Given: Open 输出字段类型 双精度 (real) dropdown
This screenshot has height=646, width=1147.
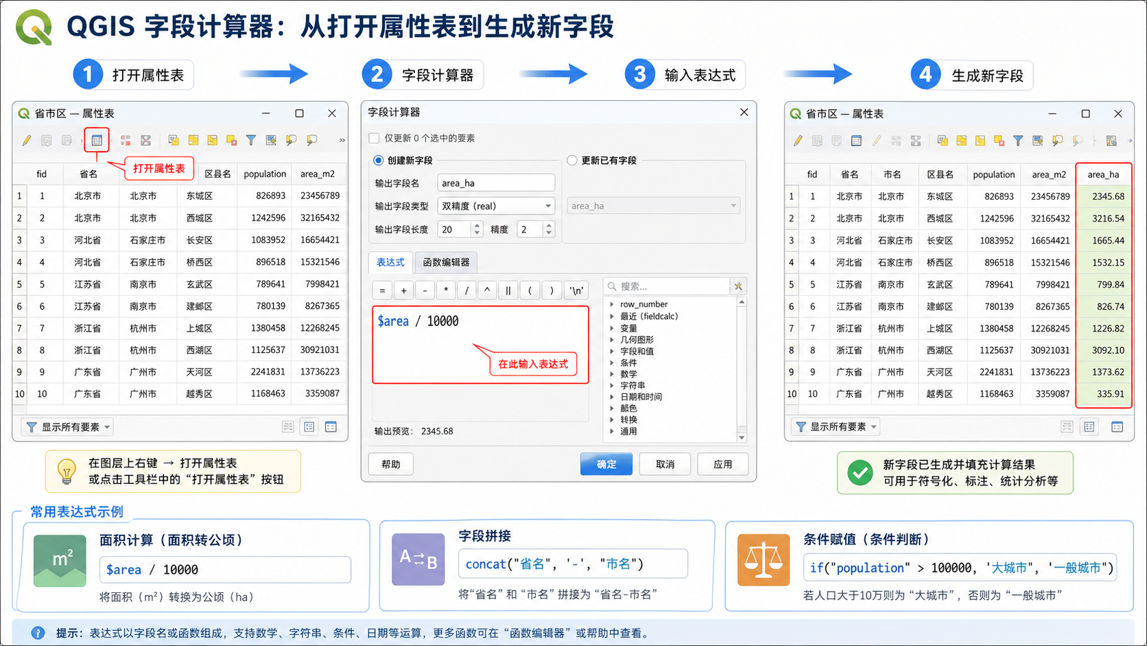Looking at the screenshot, I should pyautogui.click(x=496, y=206).
